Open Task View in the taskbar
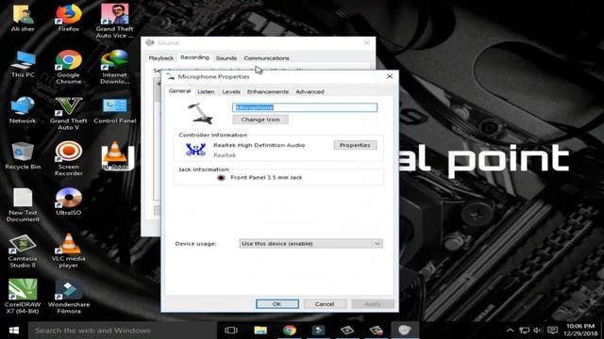 pos(231,331)
